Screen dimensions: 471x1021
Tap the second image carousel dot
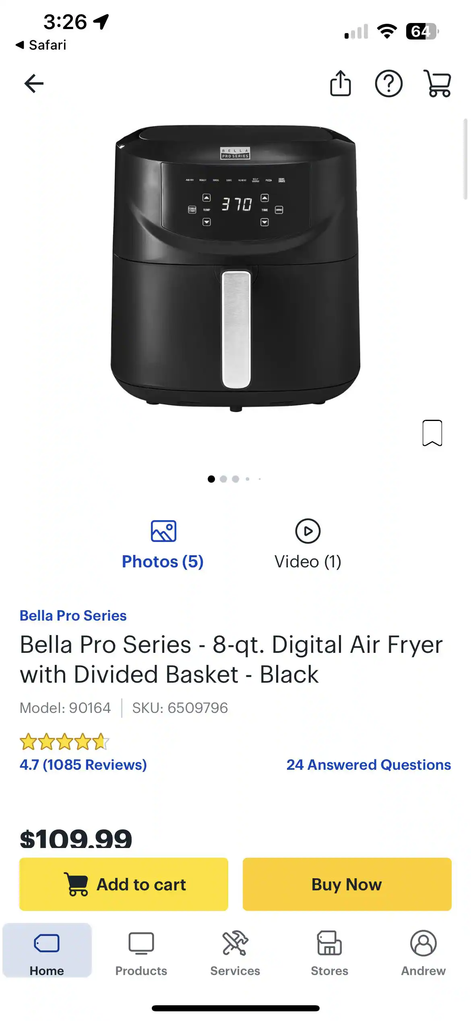[x=223, y=479]
